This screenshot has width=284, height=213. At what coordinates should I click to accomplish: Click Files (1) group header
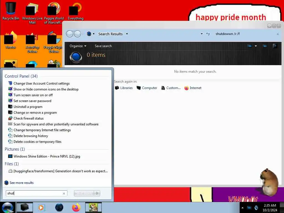click(x=12, y=164)
